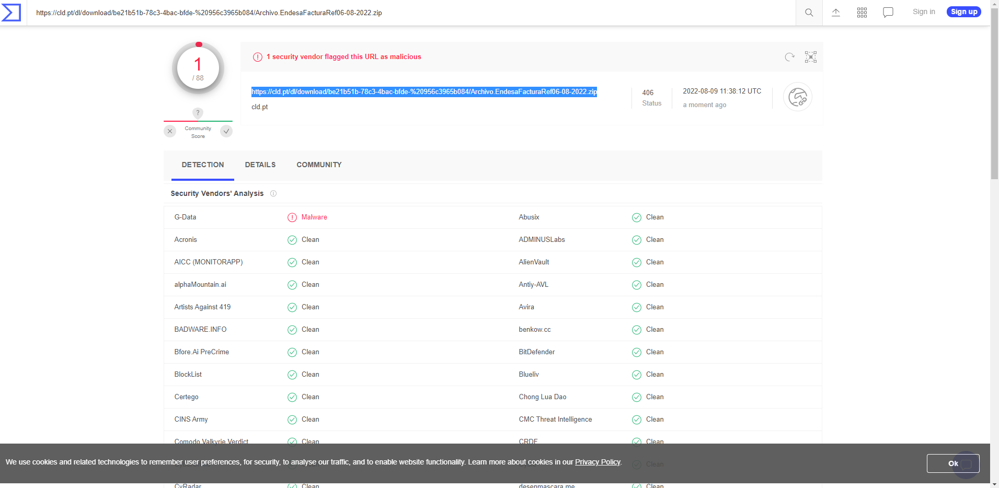
Task: Open the Privacy Policy link
Action: [597, 462]
